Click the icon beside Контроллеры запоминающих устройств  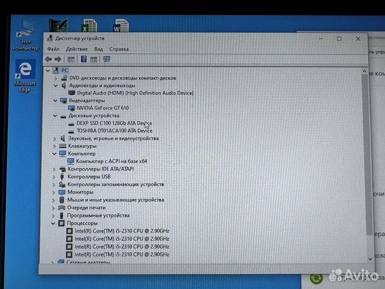point(62,184)
